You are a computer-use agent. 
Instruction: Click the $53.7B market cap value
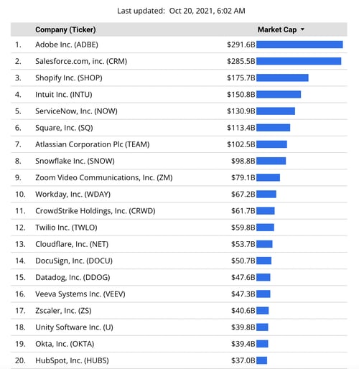point(243,244)
